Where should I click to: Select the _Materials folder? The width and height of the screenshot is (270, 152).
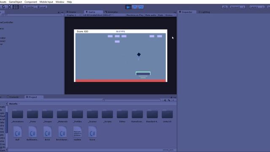[62, 116]
